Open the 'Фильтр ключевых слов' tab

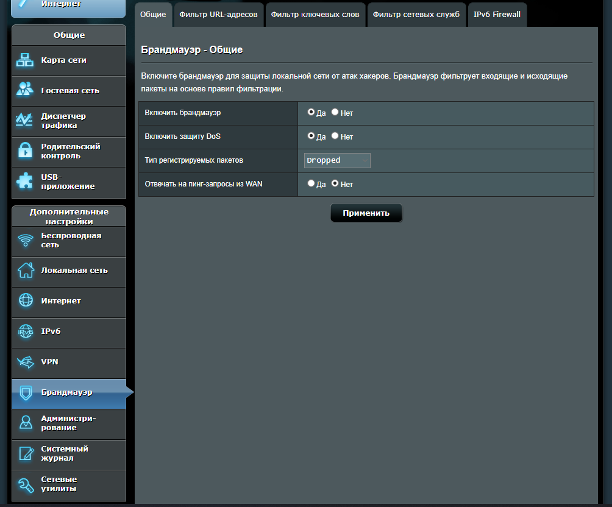pyautogui.click(x=315, y=14)
